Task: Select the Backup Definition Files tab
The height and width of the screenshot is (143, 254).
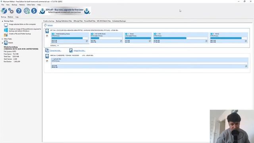Action: pyautogui.click(x=64, y=21)
